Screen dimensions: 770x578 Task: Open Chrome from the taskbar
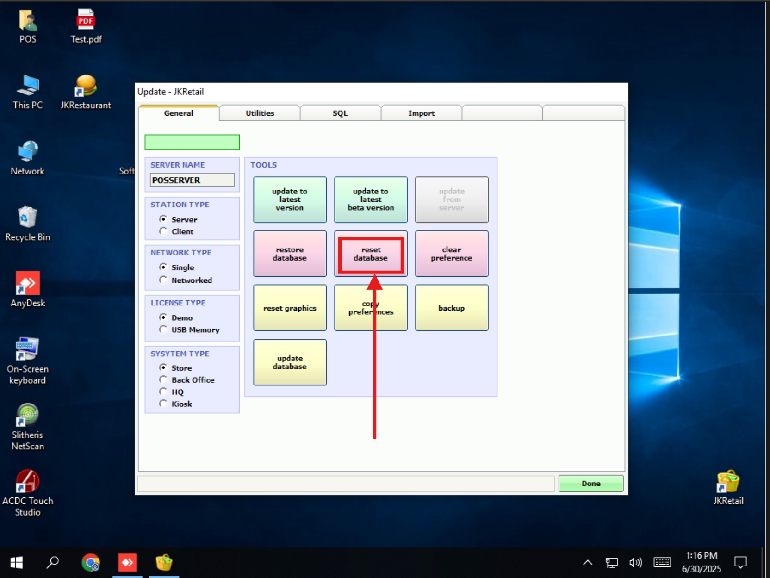(91, 563)
